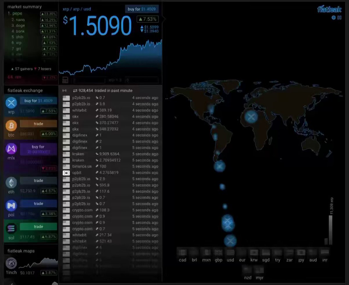Select the aud currency flag
The width and height of the screenshot is (349, 285).
click(313, 252)
